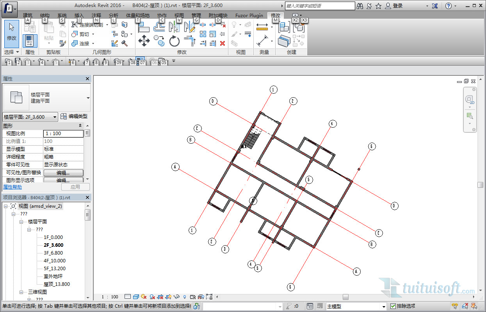Pick the Demolish hammer tool
The height and width of the screenshot is (312, 486).
pos(125,43)
